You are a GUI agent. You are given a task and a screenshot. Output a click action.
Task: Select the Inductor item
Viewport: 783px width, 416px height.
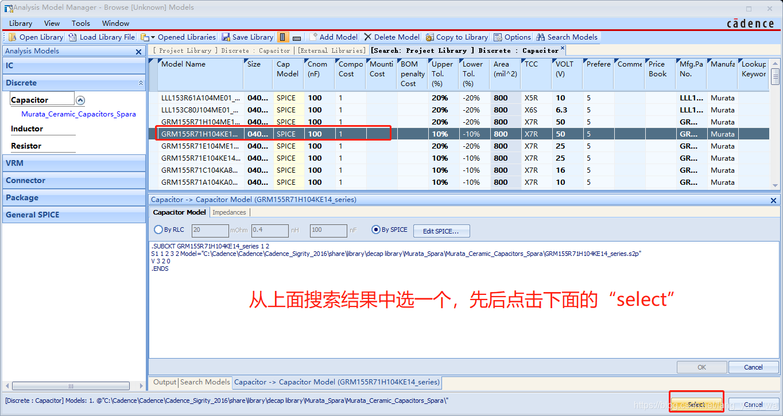coord(27,129)
